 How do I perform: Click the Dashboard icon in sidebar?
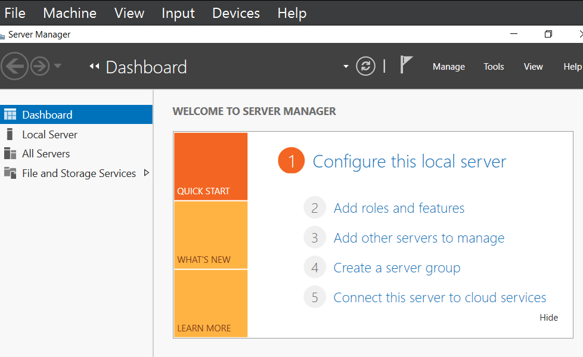pyautogui.click(x=10, y=115)
